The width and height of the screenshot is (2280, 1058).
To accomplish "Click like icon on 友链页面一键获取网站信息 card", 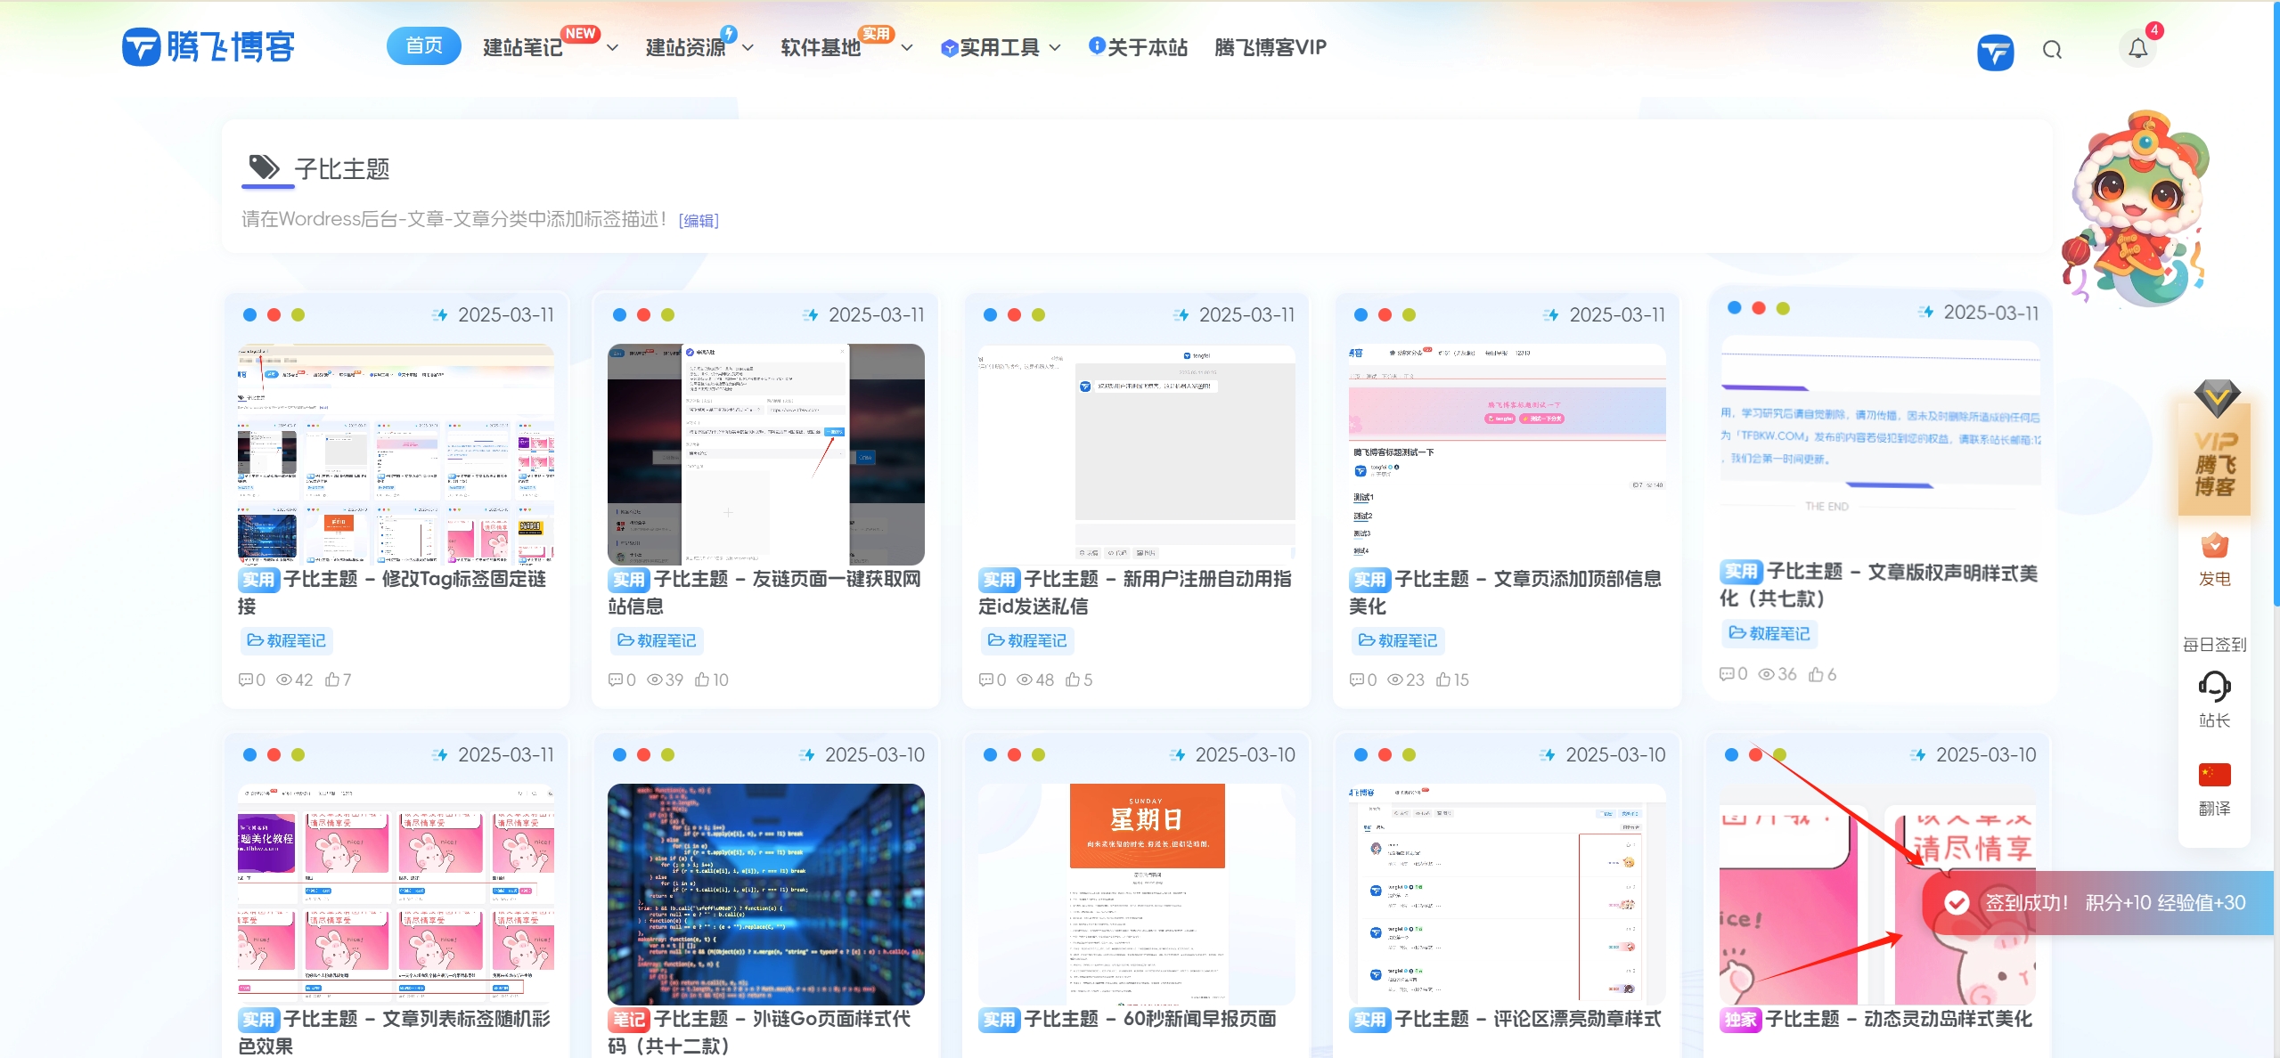I will coord(702,680).
